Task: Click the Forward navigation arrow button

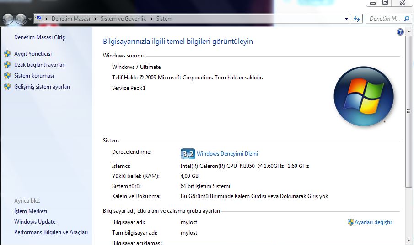Action: pyautogui.click(x=21, y=19)
